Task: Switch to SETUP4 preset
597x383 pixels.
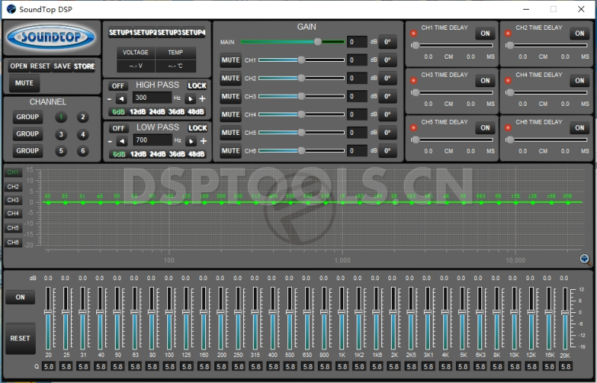Action: coord(193,32)
